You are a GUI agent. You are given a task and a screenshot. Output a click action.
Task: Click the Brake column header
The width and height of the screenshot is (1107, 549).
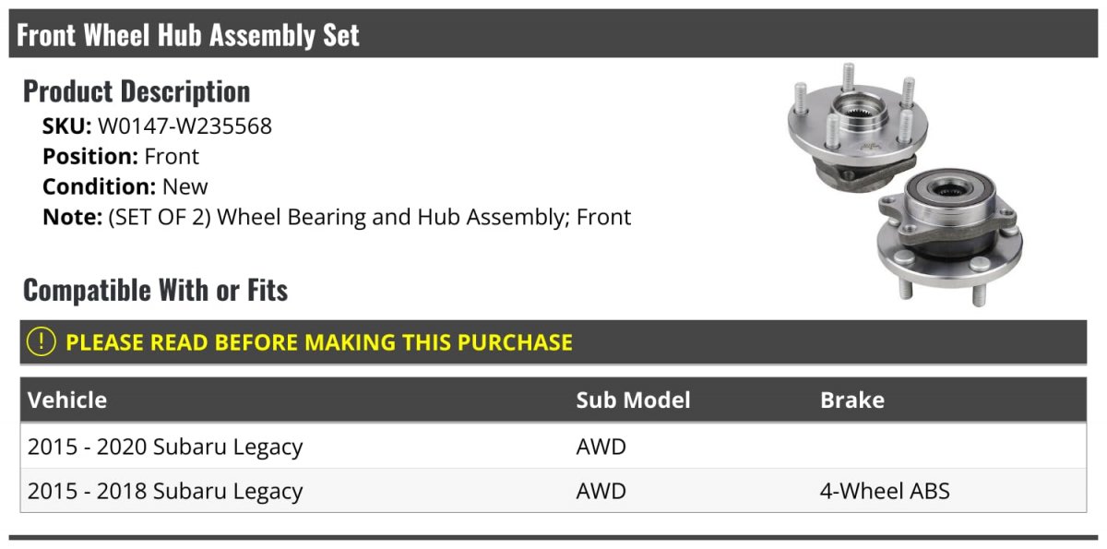click(x=851, y=400)
